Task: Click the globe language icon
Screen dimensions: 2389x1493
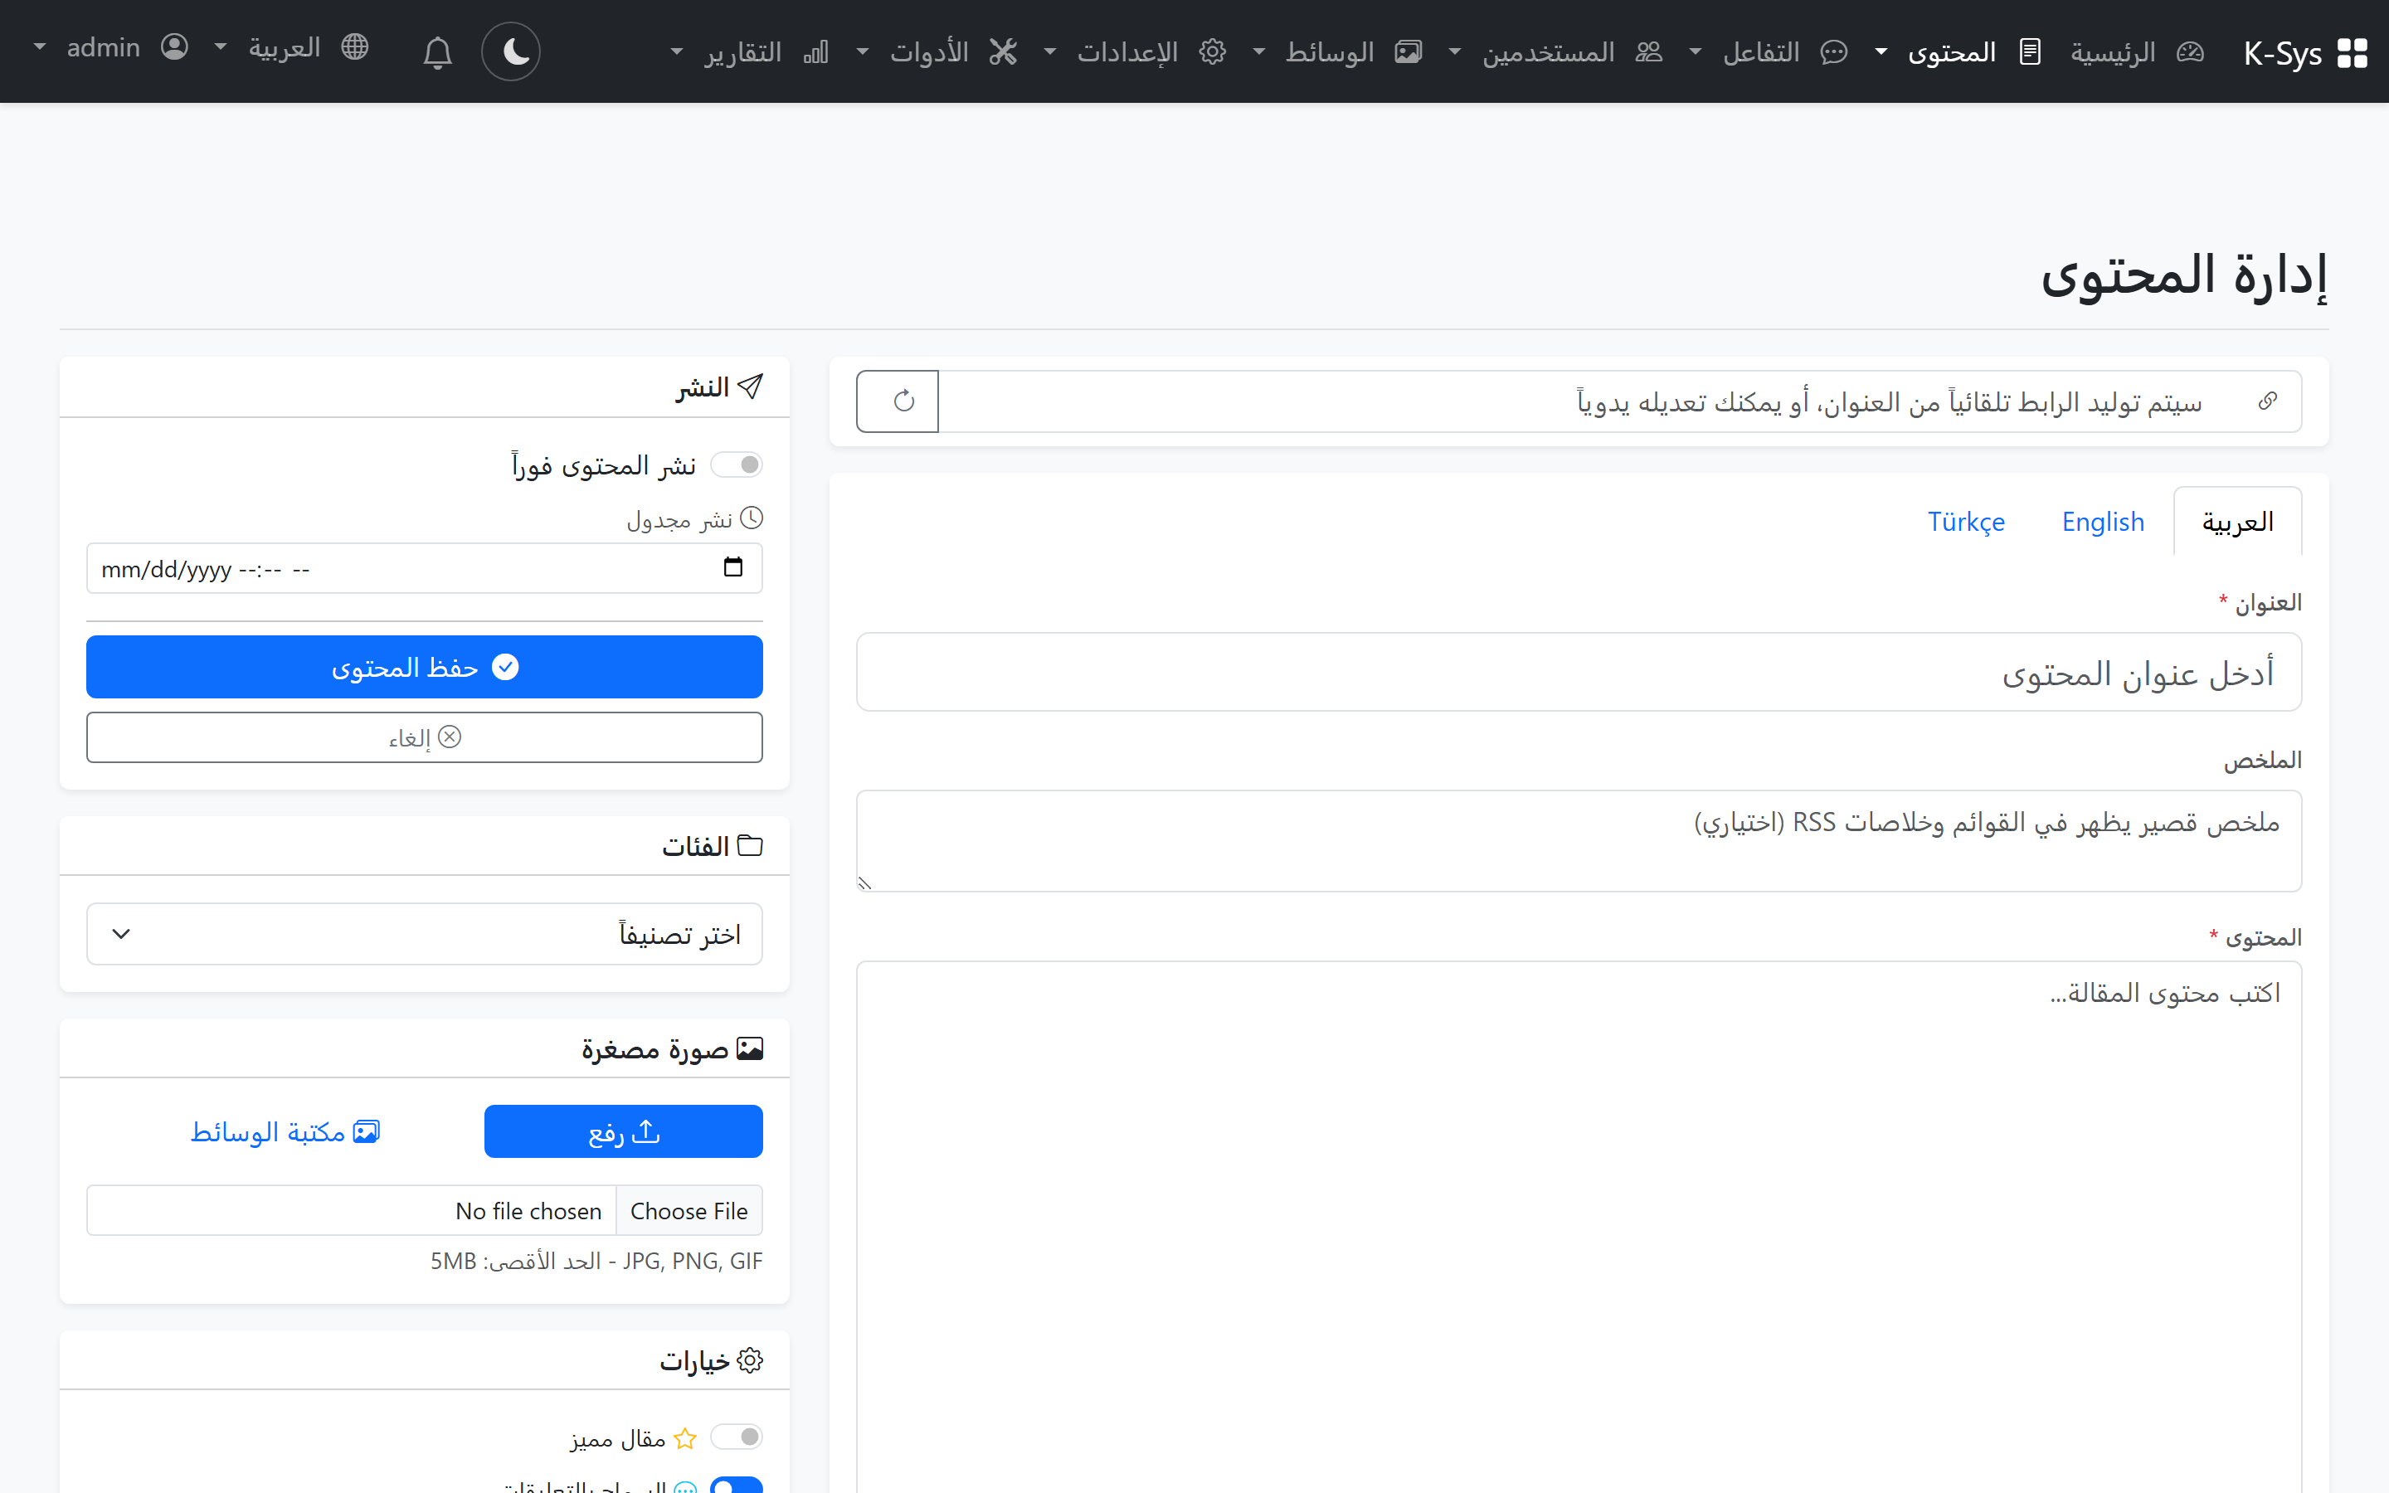Action: (x=354, y=46)
